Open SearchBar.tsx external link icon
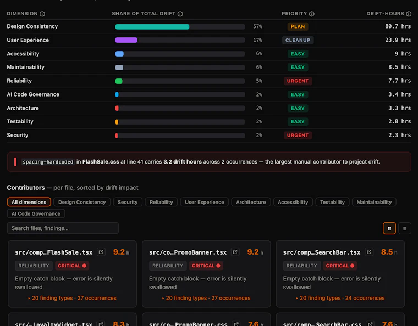 click(x=369, y=252)
